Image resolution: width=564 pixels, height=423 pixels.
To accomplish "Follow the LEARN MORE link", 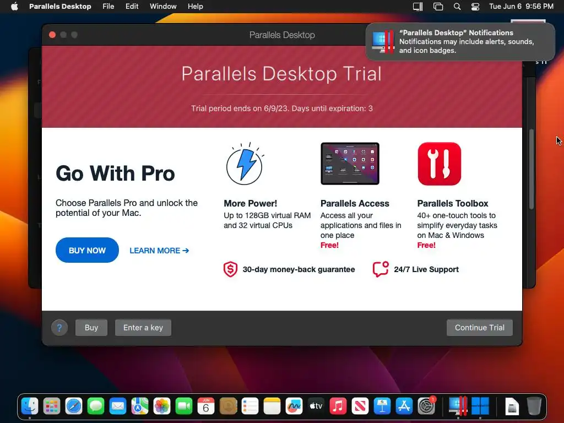I will tap(159, 251).
